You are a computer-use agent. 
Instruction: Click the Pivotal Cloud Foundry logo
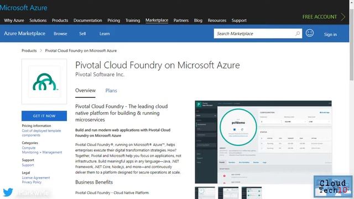44,82
